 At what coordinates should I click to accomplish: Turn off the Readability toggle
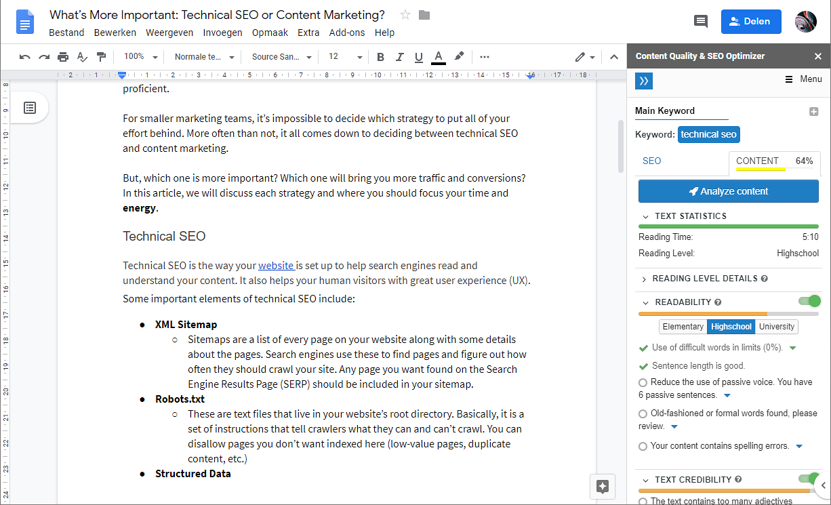[x=809, y=301]
